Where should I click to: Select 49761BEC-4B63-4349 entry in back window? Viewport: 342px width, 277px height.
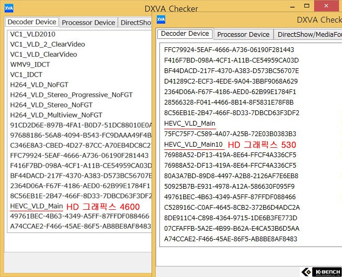(79, 216)
